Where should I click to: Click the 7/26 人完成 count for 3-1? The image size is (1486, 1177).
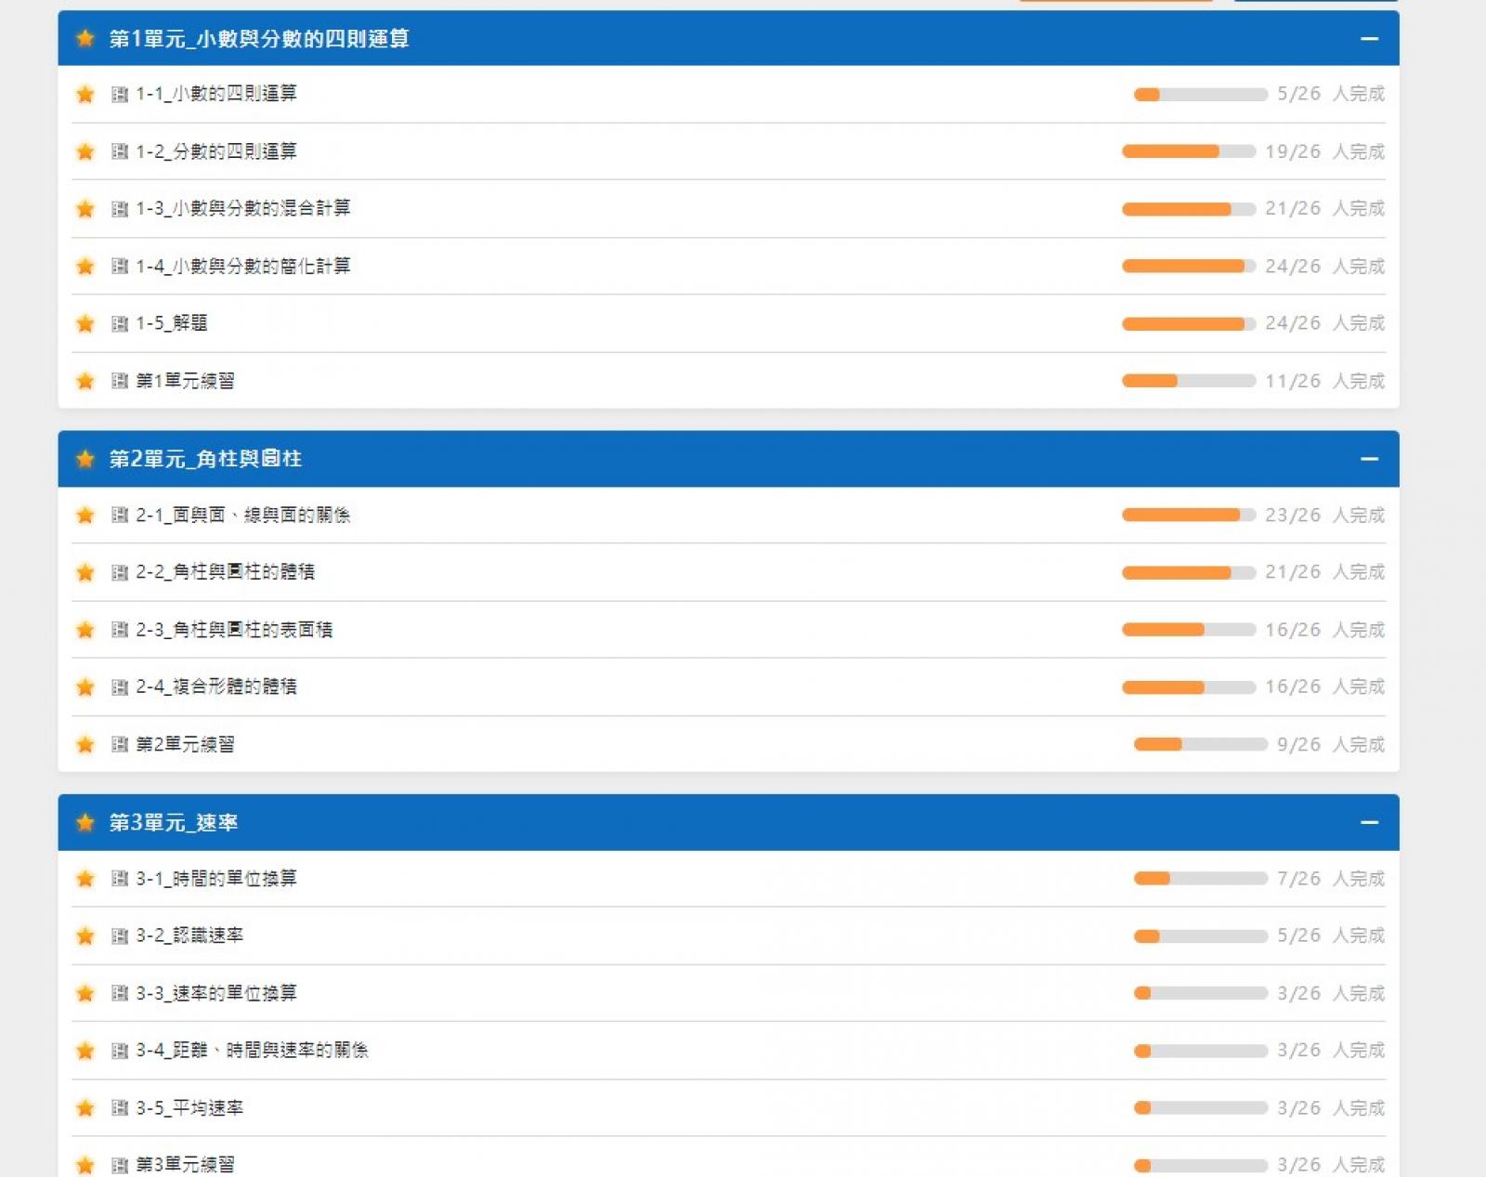click(1330, 879)
